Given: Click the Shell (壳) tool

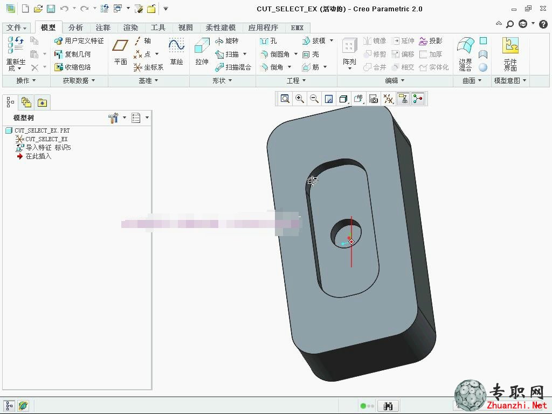Looking at the screenshot, I should pyautogui.click(x=310, y=54).
